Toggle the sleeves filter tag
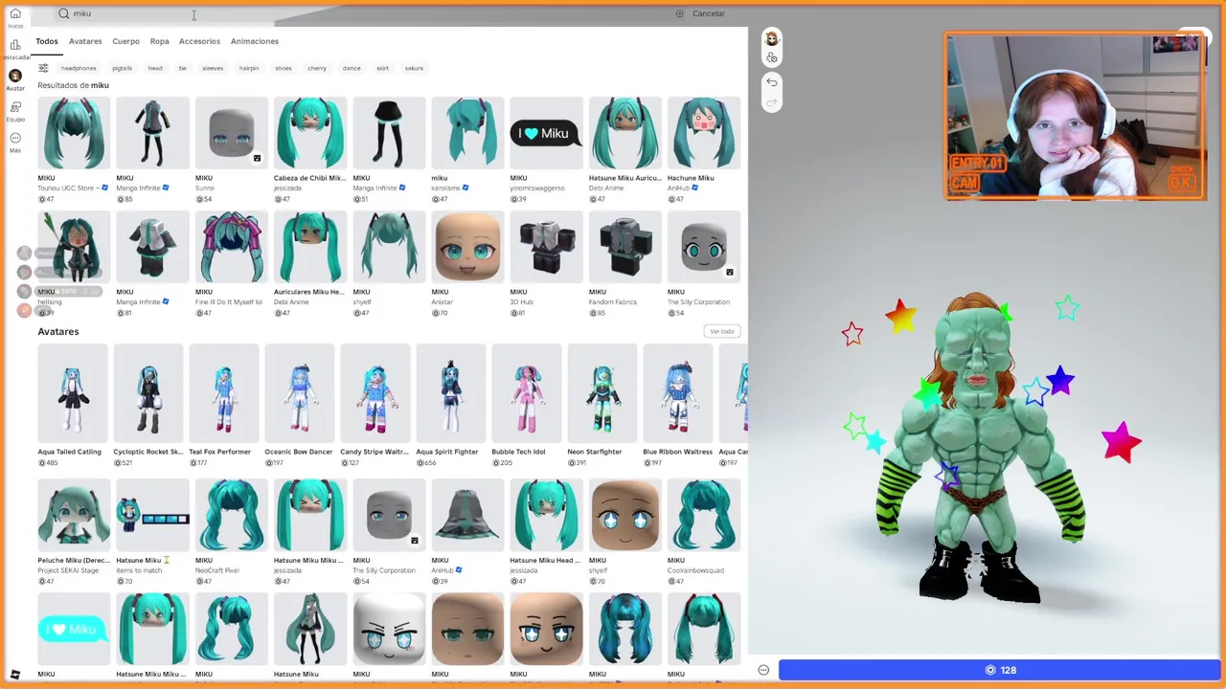The height and width of the screenshot is (689, 1226). point(213,68)
